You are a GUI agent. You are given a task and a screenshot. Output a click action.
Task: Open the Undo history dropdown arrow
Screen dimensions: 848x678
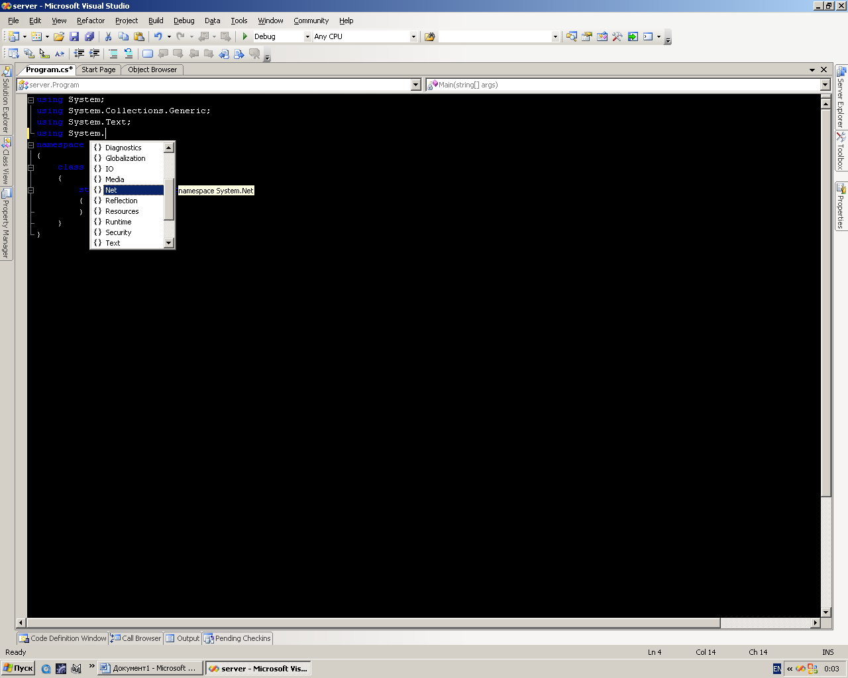click(169, 36)
